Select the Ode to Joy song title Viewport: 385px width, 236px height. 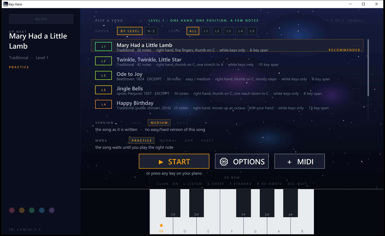129,74
